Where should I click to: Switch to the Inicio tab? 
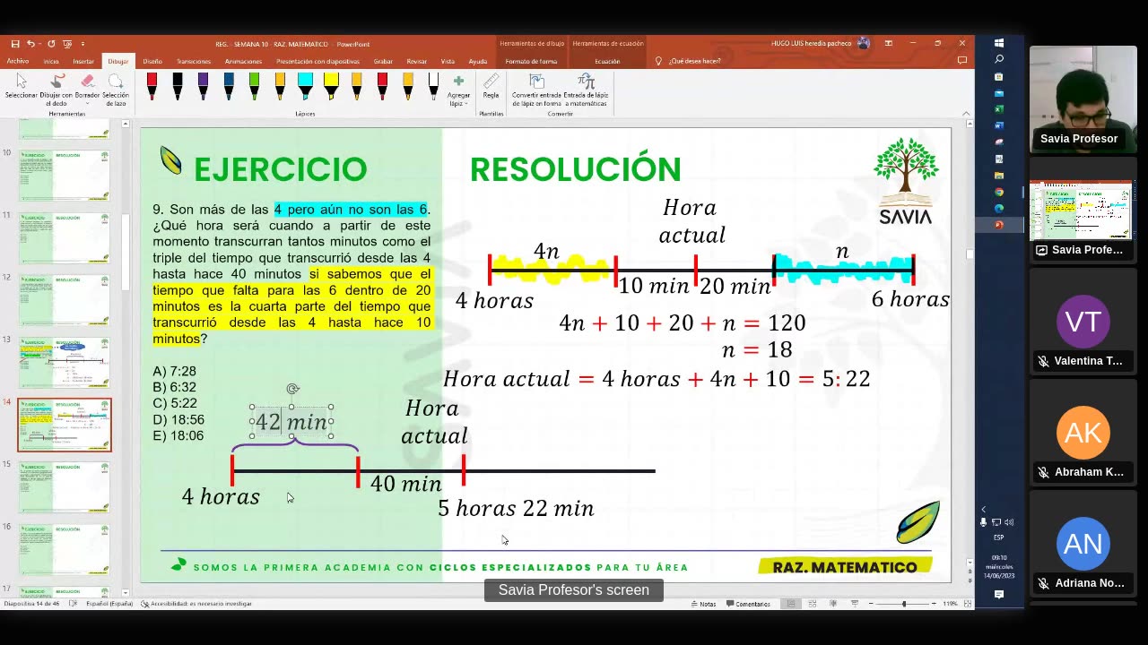point(51,61)
